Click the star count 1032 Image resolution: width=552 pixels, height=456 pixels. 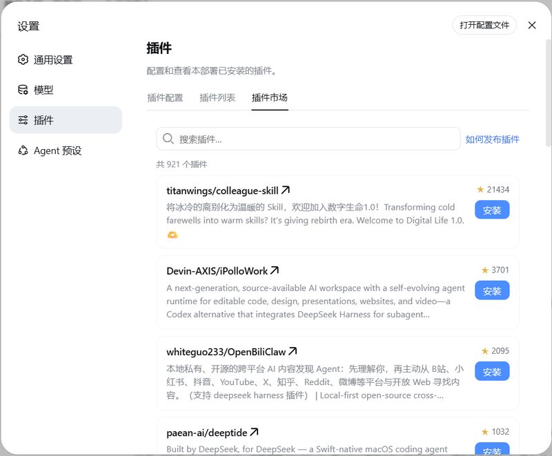pos(500,431)
